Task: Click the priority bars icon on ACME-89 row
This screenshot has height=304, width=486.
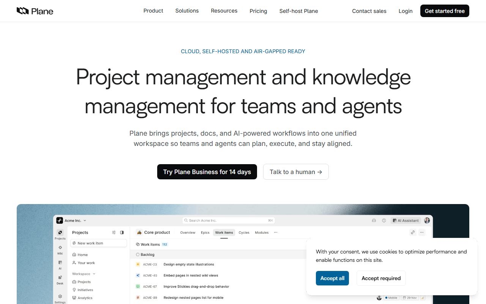Action: (423, 298)
